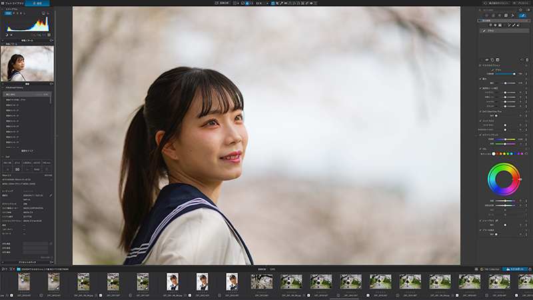This screenshot has width=533, height=300.
Task: Click the reset corrections button at top right
Action: tap(496, 3)
